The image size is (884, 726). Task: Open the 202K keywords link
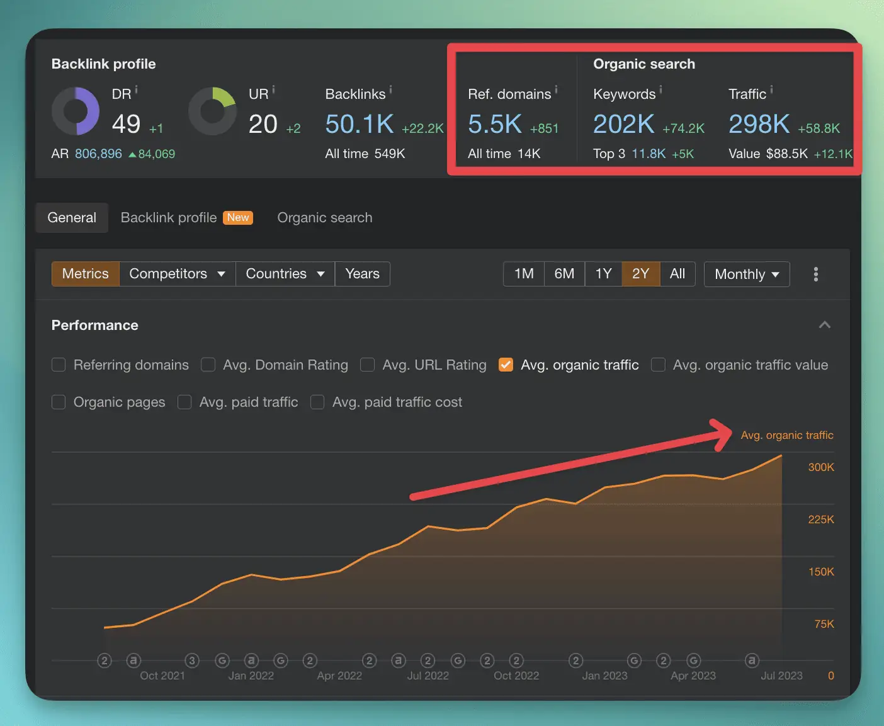624,124
